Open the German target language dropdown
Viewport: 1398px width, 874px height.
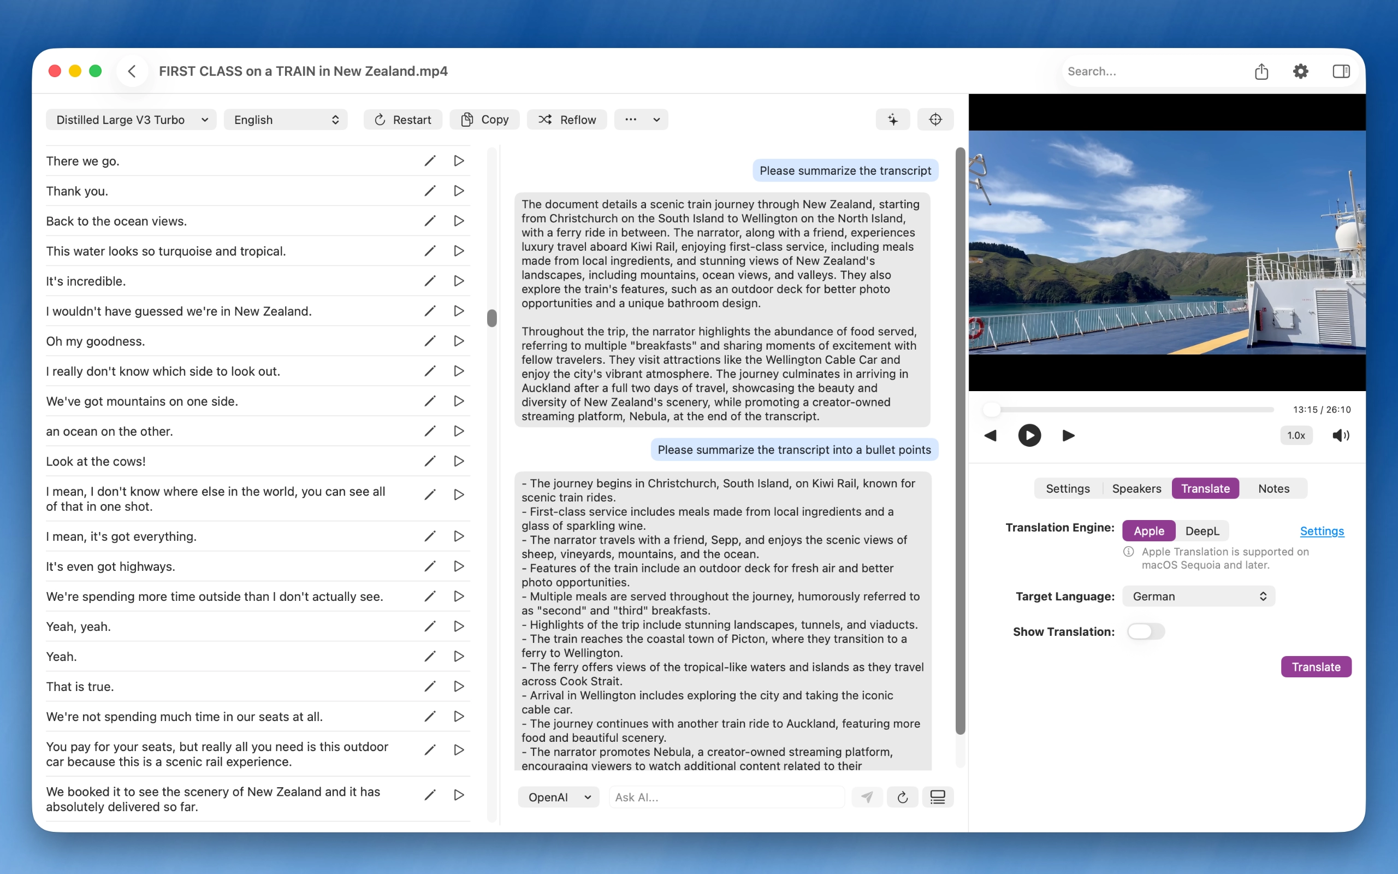1198,596
